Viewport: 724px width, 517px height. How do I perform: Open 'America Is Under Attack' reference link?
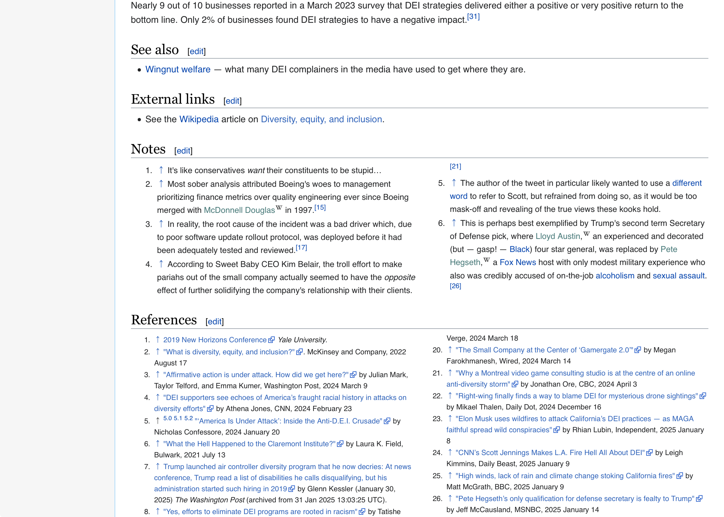[288, 421]
